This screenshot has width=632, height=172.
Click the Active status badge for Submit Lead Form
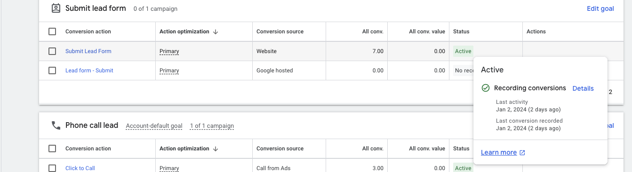[x=463, y=51]
